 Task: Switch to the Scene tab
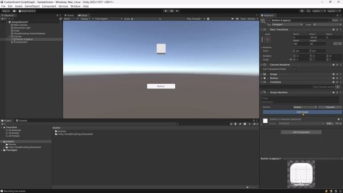69,16
